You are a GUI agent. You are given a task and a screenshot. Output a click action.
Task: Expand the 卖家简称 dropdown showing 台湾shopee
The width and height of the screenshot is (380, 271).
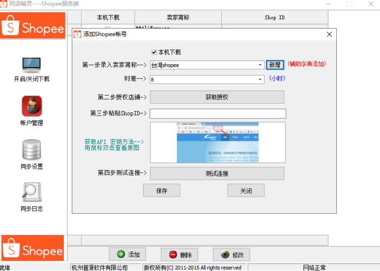coord(260,65)
